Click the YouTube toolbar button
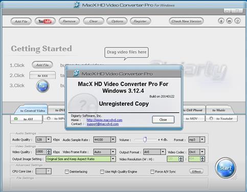247x192 pixels. coord(45,22)
